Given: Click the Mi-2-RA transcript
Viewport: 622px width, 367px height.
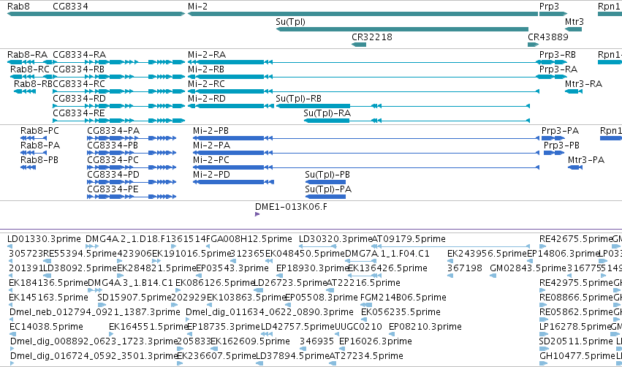Looking at the screenshot, I should tap(363, 62).
